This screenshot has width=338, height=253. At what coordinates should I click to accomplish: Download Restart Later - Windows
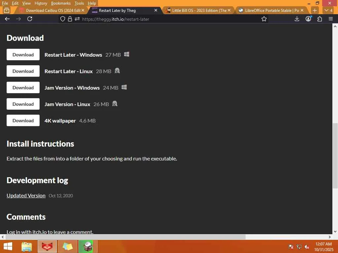pyautogui.click(x=23, y=55)
